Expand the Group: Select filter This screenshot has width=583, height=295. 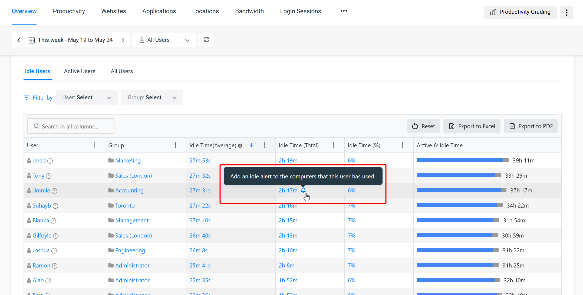pyautogui.click(x=152, y=97)
